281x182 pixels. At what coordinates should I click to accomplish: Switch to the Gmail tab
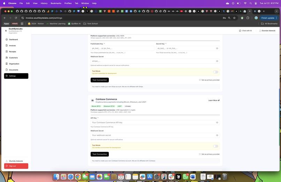click(x=232, y=11)
